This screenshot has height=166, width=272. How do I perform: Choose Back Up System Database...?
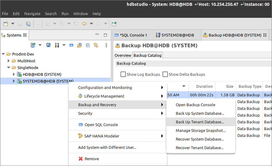tap(201, 113)
